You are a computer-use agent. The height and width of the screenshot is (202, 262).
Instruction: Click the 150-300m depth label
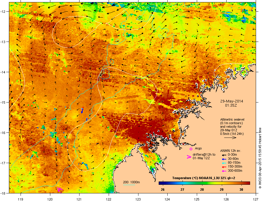click(235, 166)
